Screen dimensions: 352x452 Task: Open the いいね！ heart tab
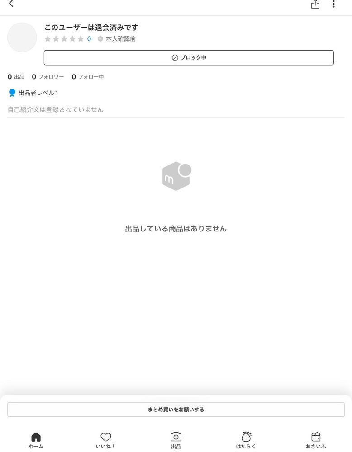(105, 440)
